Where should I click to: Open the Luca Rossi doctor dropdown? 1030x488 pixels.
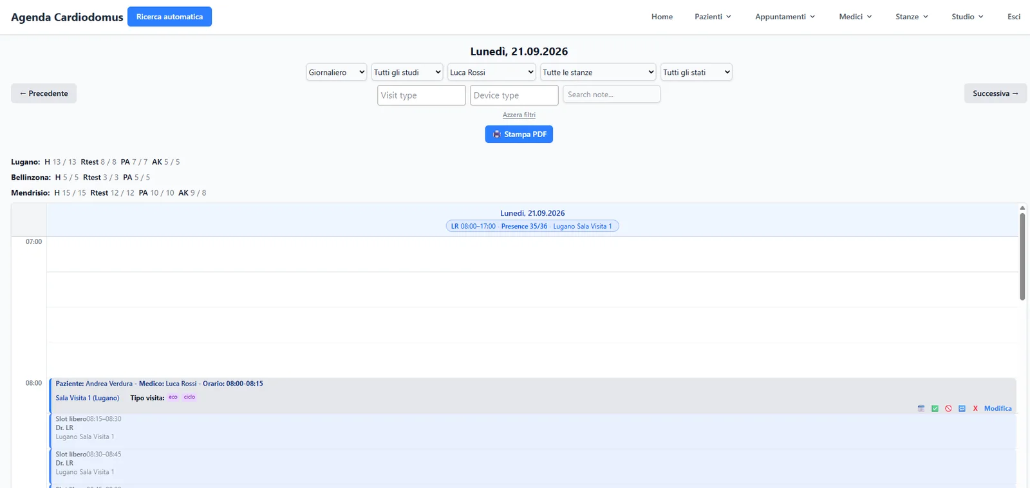(492, 72)
